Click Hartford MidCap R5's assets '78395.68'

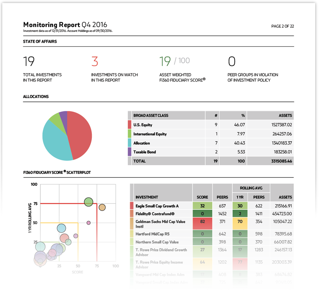[283, 234]
